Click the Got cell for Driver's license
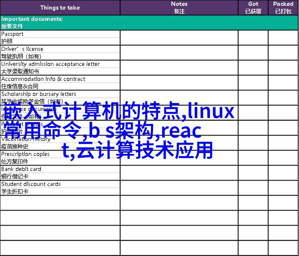299x256 pixels. (253, 53)
